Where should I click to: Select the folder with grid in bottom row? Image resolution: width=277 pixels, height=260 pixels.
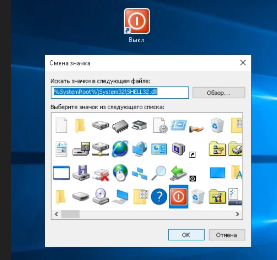tap(141, 197)
